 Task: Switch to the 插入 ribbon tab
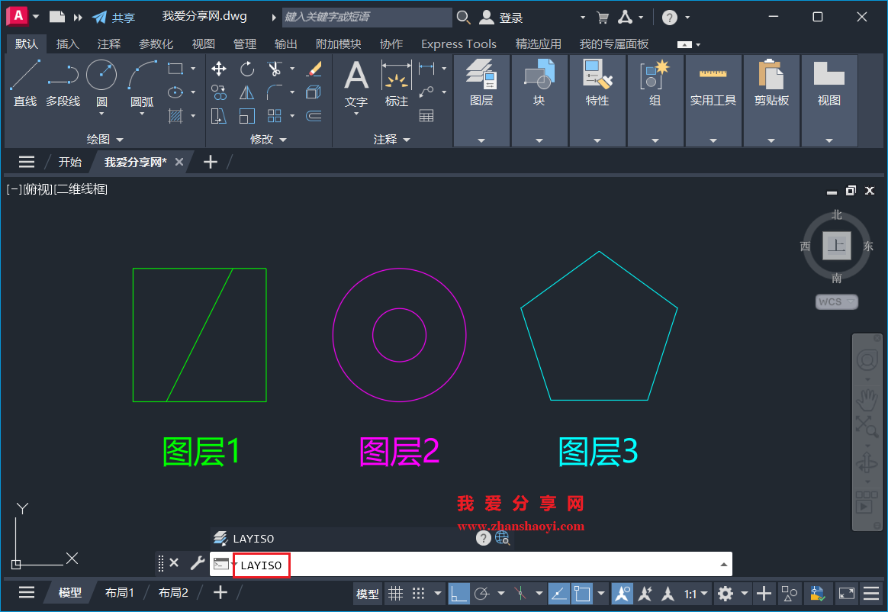click(x=67, y=43)
